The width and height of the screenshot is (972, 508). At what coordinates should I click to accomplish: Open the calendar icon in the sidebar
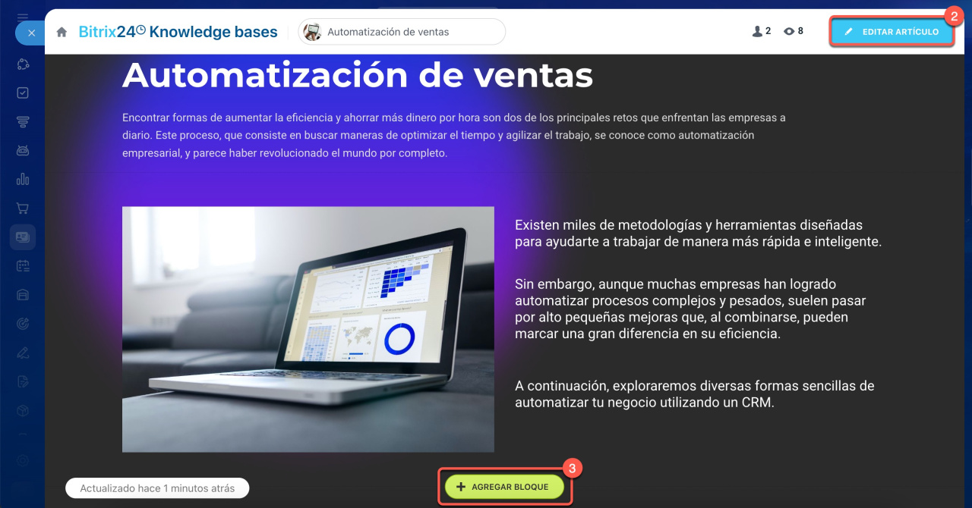(x=23, y=266)
